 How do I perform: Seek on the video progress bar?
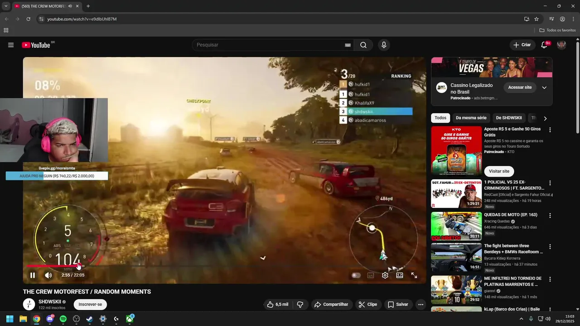click(224, 266)
